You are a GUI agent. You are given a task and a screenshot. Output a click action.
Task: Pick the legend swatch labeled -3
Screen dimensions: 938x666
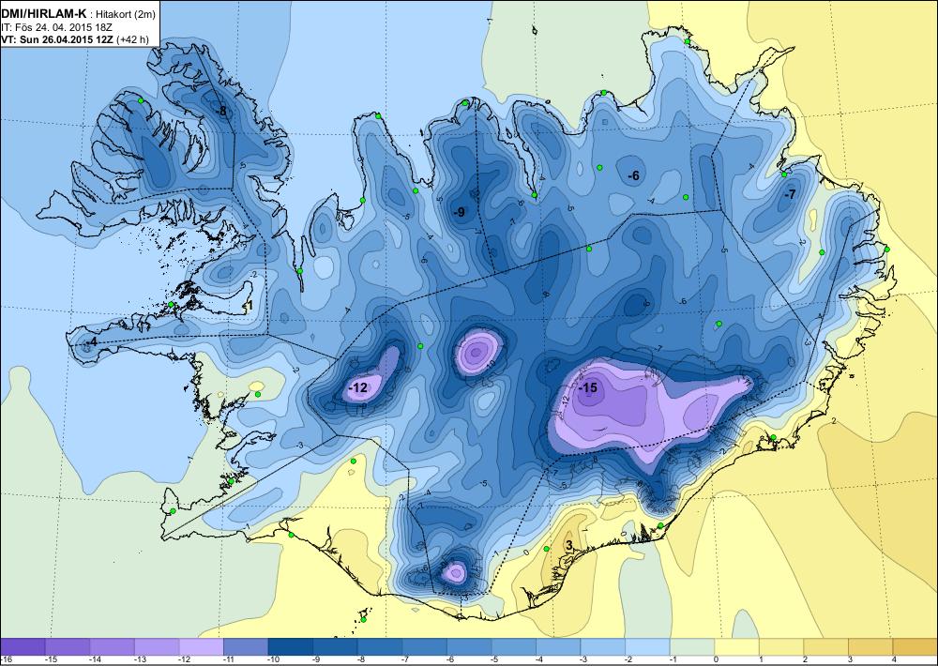(x=602, y=647)
